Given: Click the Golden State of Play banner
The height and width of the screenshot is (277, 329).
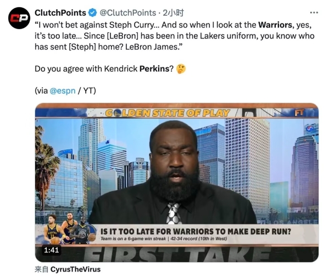Looking at the screenshot, I should (x=168, y=113).
